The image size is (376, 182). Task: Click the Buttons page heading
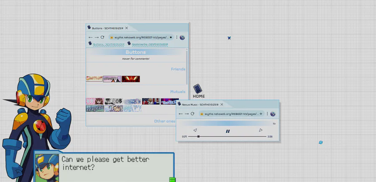135,52
